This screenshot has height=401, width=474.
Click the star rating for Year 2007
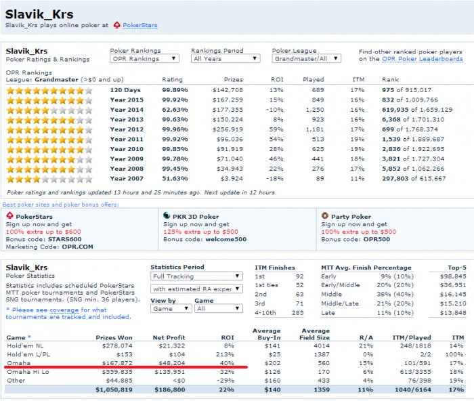click(x=49, y=179)
